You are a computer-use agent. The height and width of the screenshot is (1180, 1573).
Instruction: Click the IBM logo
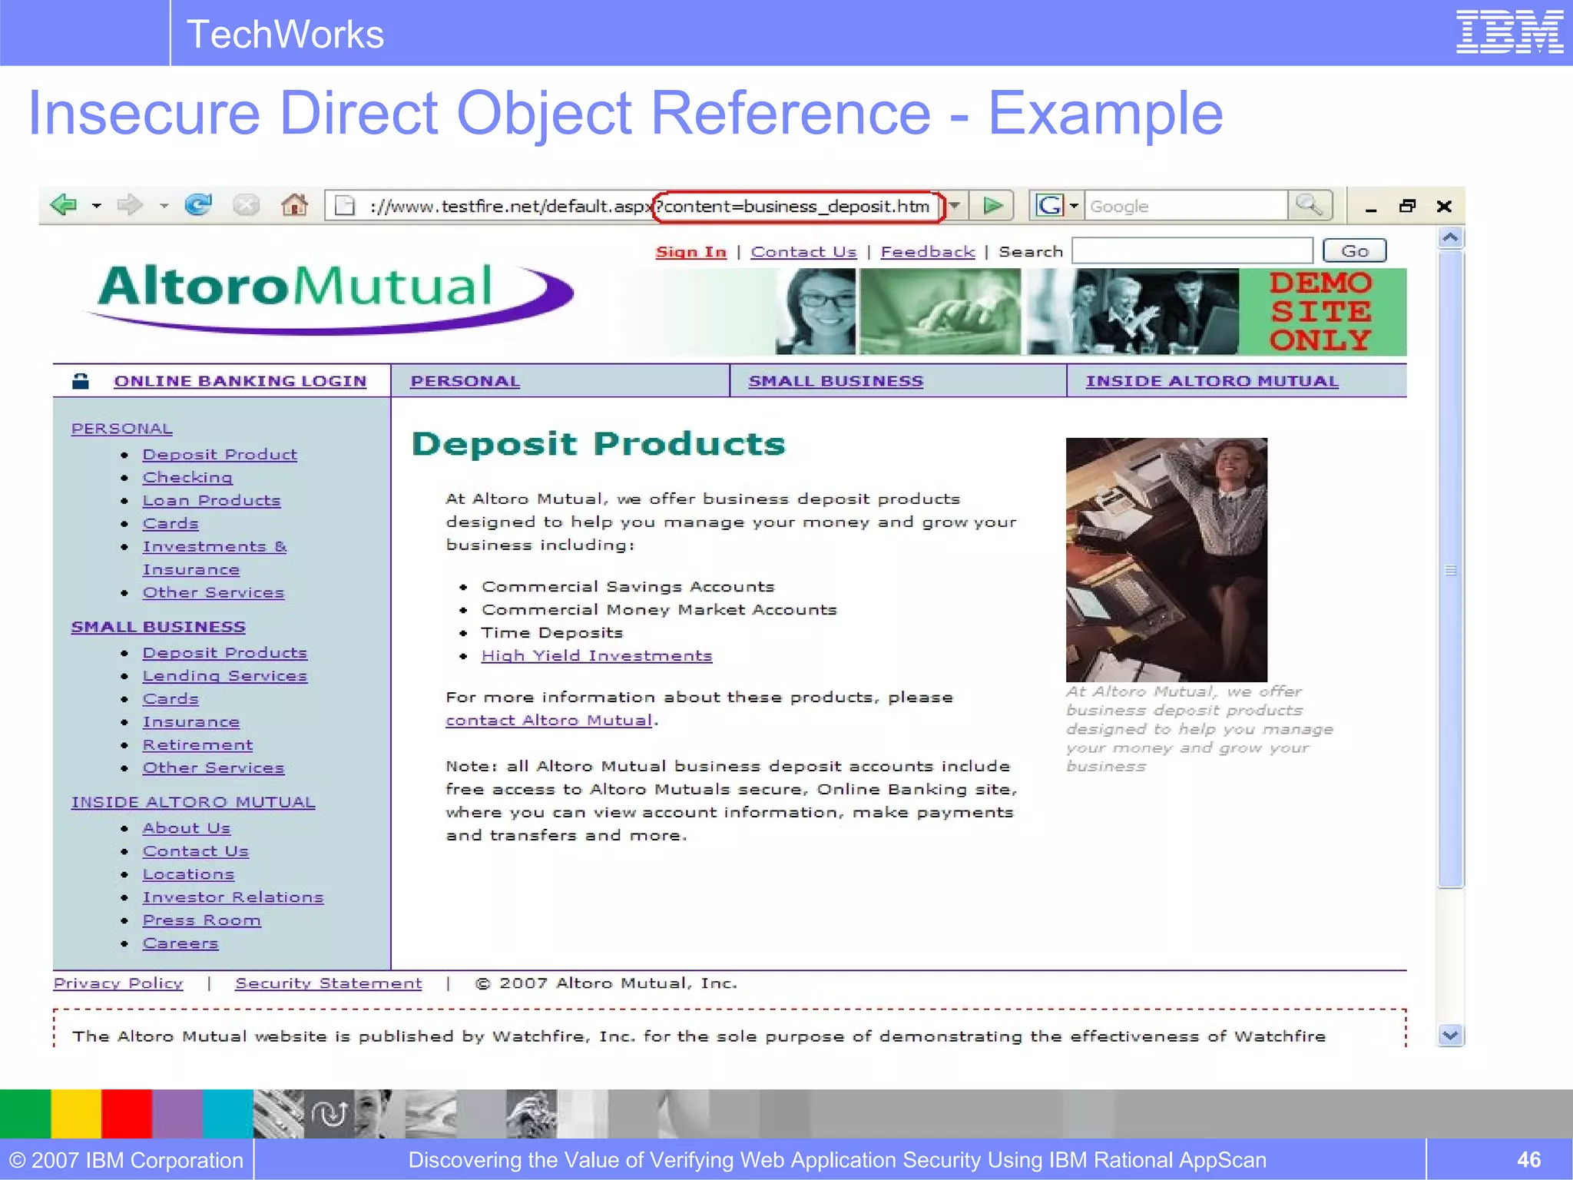click(1509, 32)
